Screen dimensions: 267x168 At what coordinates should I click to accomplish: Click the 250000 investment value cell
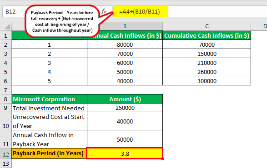125,108
